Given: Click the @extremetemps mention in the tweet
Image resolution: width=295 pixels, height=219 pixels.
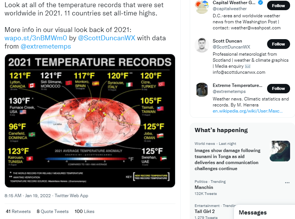Looking at the screenshot, I should pyautogui.click(x=46, y=46).
